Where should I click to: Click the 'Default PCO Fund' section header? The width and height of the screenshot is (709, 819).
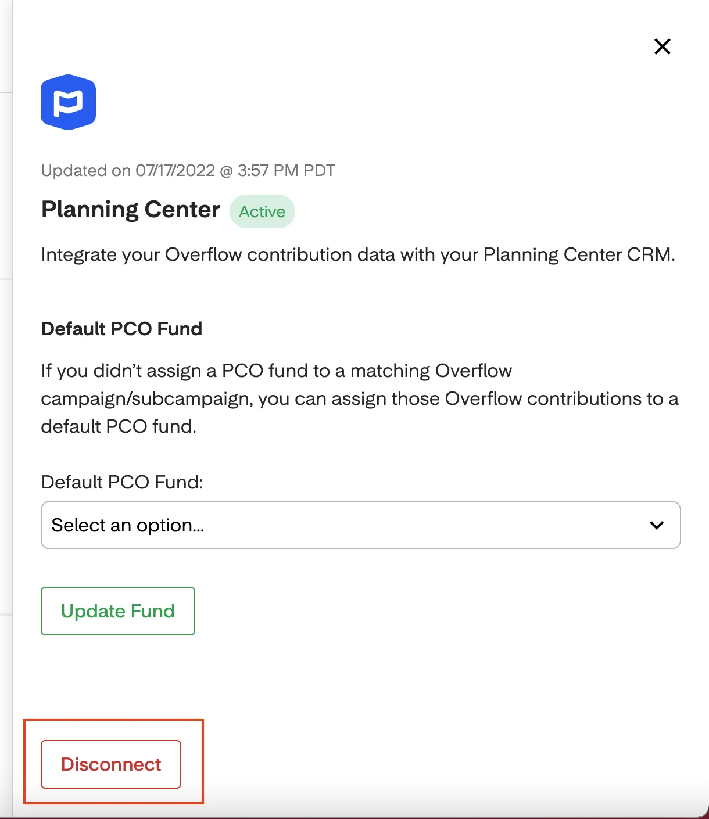click(121, 329)
